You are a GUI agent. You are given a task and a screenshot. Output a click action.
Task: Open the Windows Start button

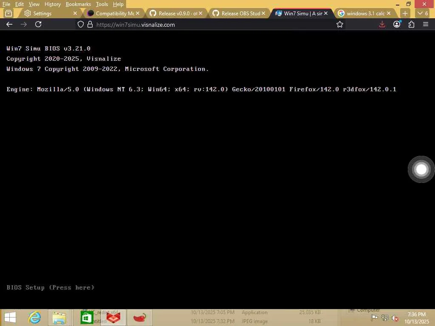click(x=10, y=318)
